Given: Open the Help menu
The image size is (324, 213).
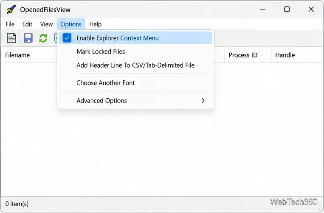Looking at the screenshot, I should (x=95, y=24).
